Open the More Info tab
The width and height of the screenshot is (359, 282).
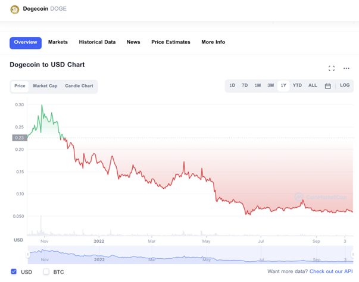tap(213, 42)
